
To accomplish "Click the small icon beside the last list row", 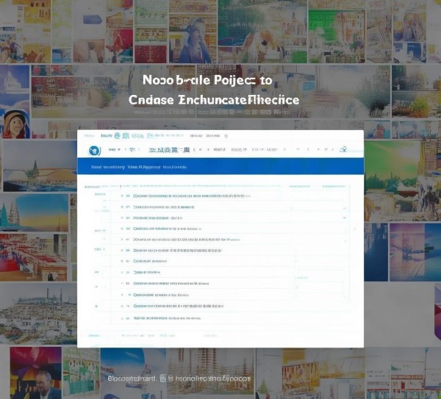I will click(x=128, y=318).
